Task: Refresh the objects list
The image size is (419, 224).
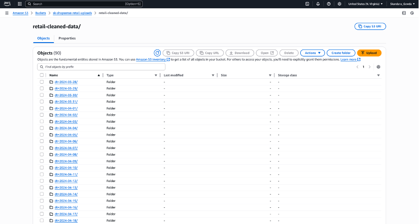Action: pyautogui.click(x=157, y=53)
